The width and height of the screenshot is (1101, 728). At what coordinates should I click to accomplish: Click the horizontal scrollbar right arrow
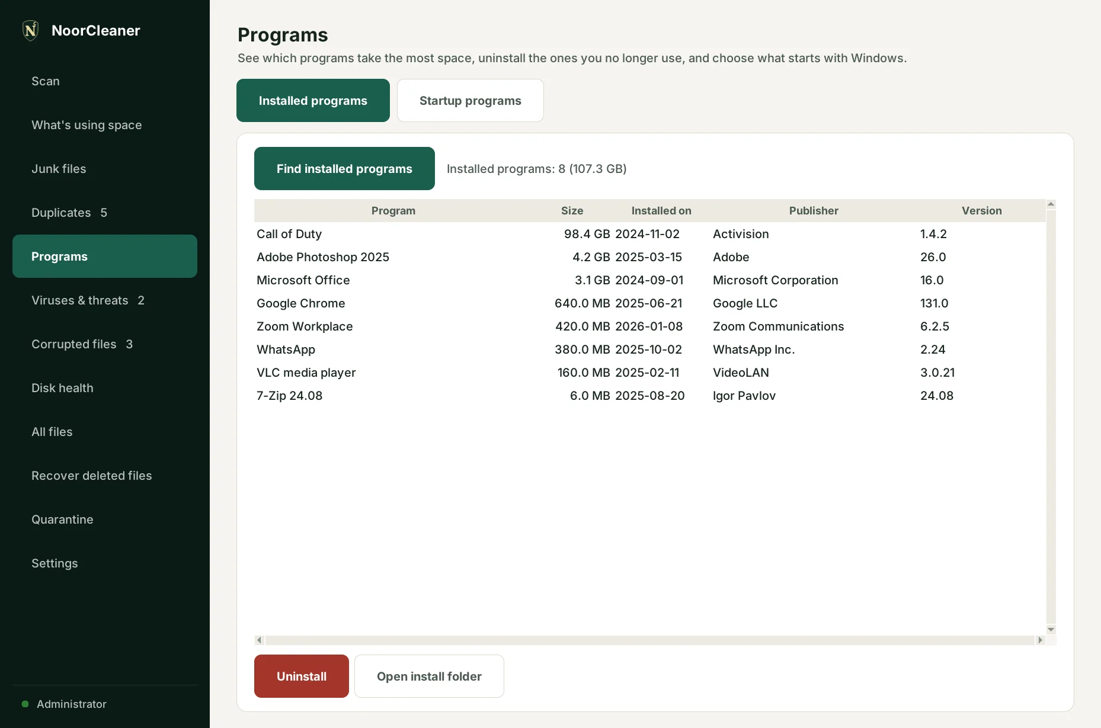(1040, 640)
